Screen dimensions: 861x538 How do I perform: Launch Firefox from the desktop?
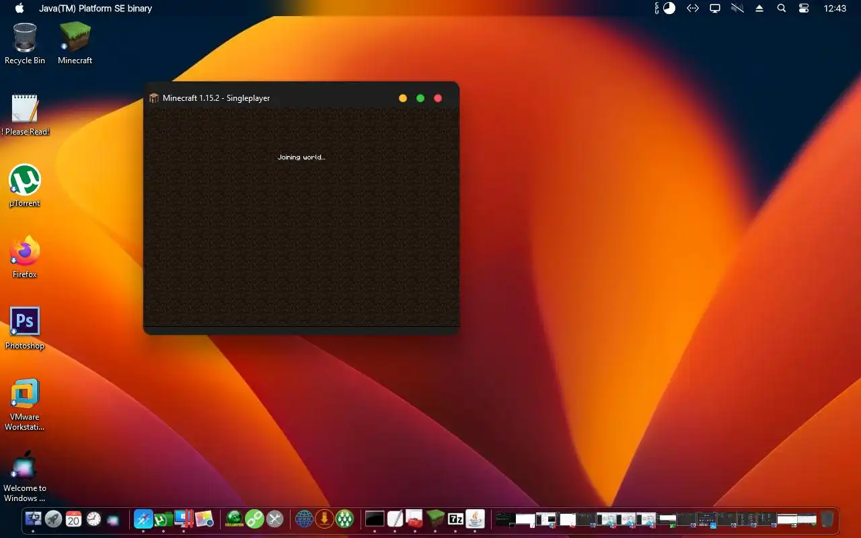[x=25, y=257]
